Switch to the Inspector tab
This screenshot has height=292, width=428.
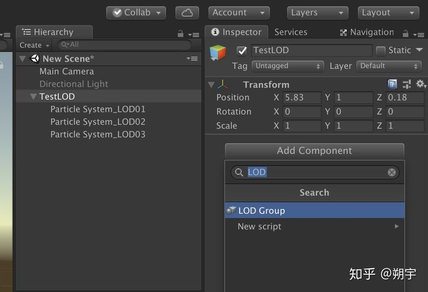237,32
